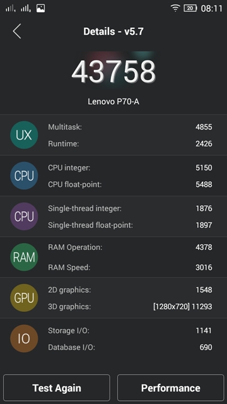Tap the Lenovo P70-A device name
This screenshot has width=227, height=404.
point(113,101)
